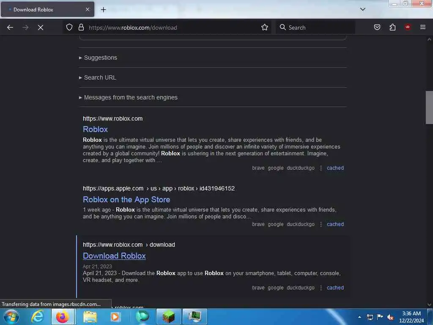Open the tracking protection shield
The width and height of the screenshot is (433, 325).
coord(69,28)
